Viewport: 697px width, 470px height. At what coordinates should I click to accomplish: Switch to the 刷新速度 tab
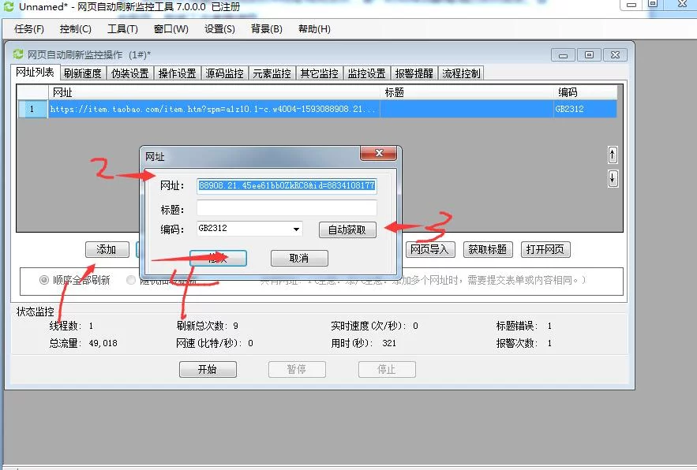[x=83, y=73]
